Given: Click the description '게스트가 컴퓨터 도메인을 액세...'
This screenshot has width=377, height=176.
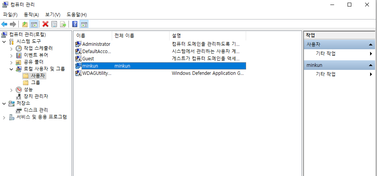Looking at the screenshot, I should (x=206, y=58).
